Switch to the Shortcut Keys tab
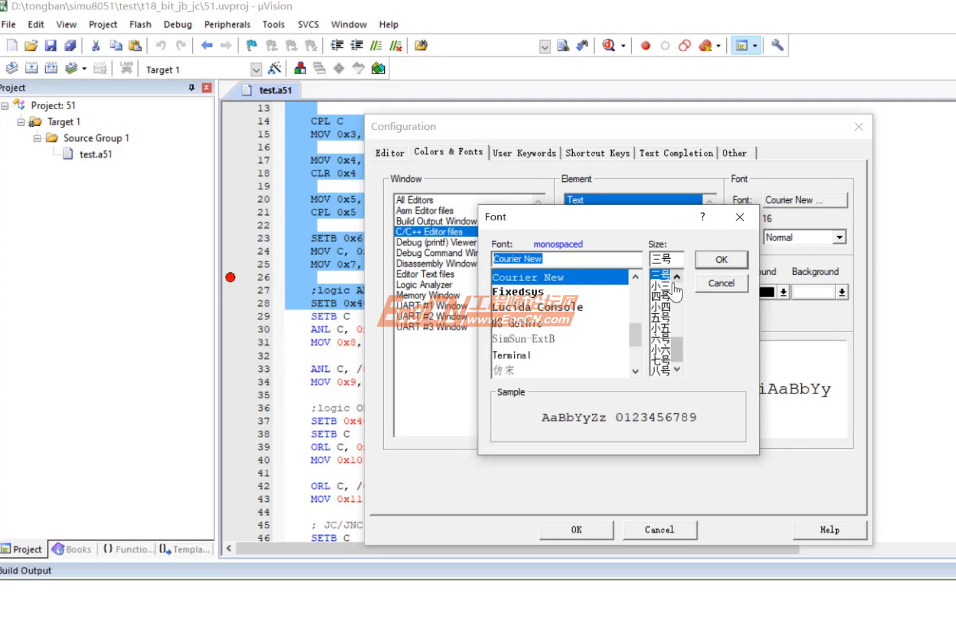Screen dimensions: 956x622 pyautogui.click(x=597, y=153)
